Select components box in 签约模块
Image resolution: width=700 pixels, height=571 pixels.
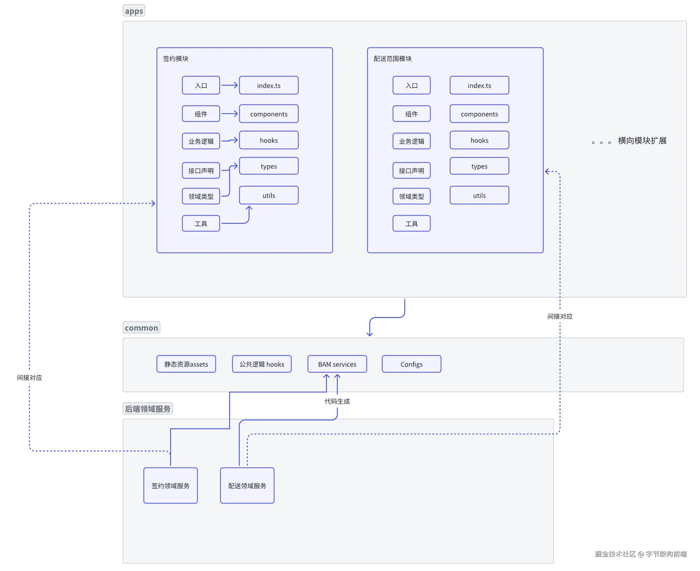point(268,114)
